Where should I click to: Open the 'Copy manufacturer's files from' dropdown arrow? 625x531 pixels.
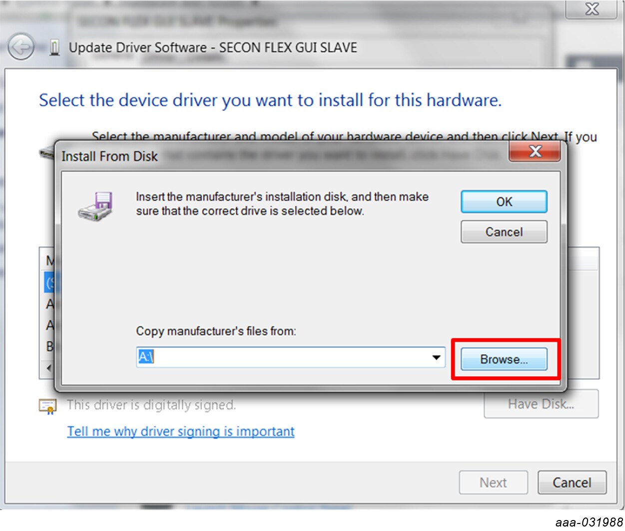pos(436,358)
